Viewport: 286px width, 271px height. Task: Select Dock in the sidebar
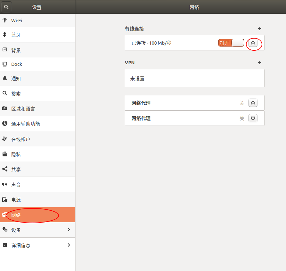click(x=38, y=64)
